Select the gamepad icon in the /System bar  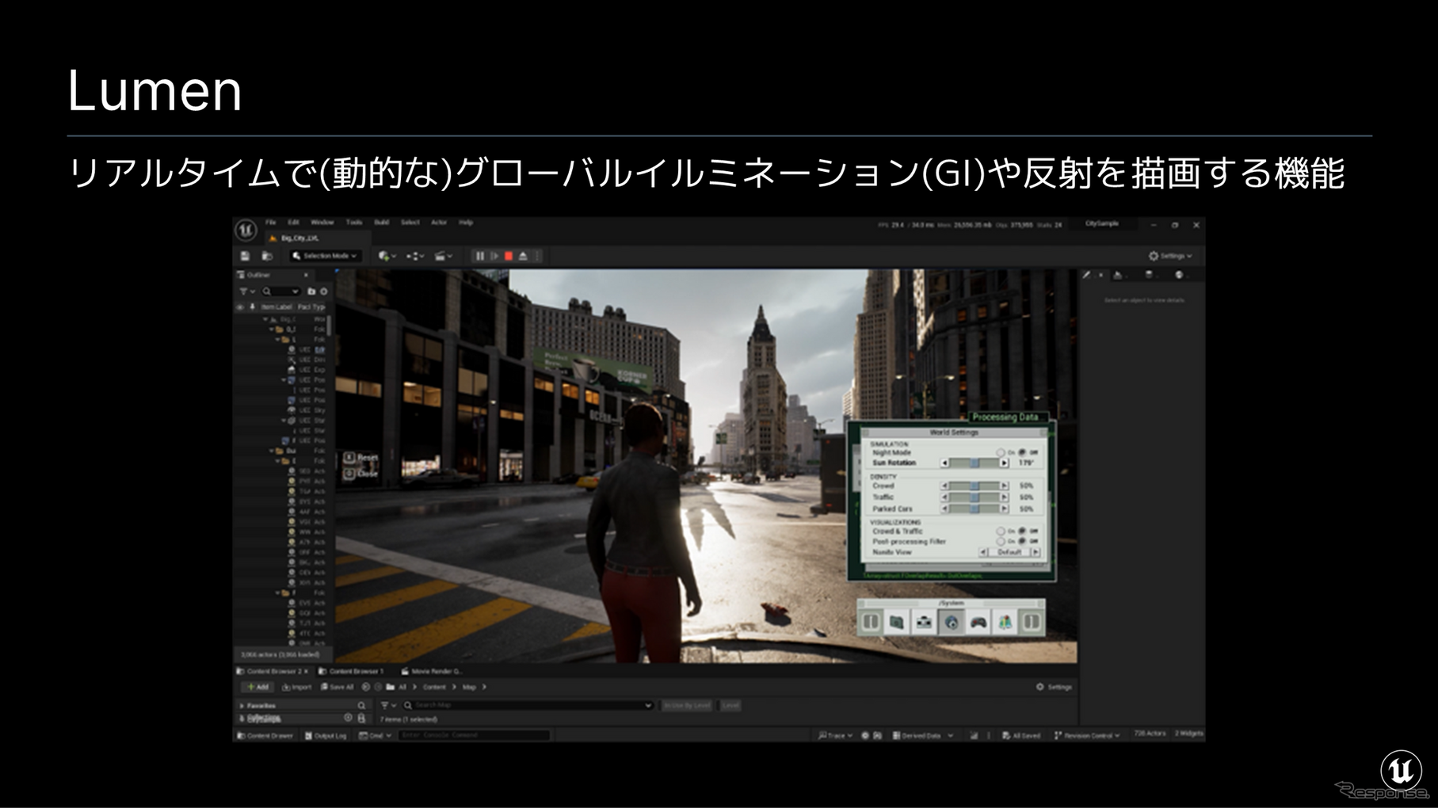coord(978,623)
